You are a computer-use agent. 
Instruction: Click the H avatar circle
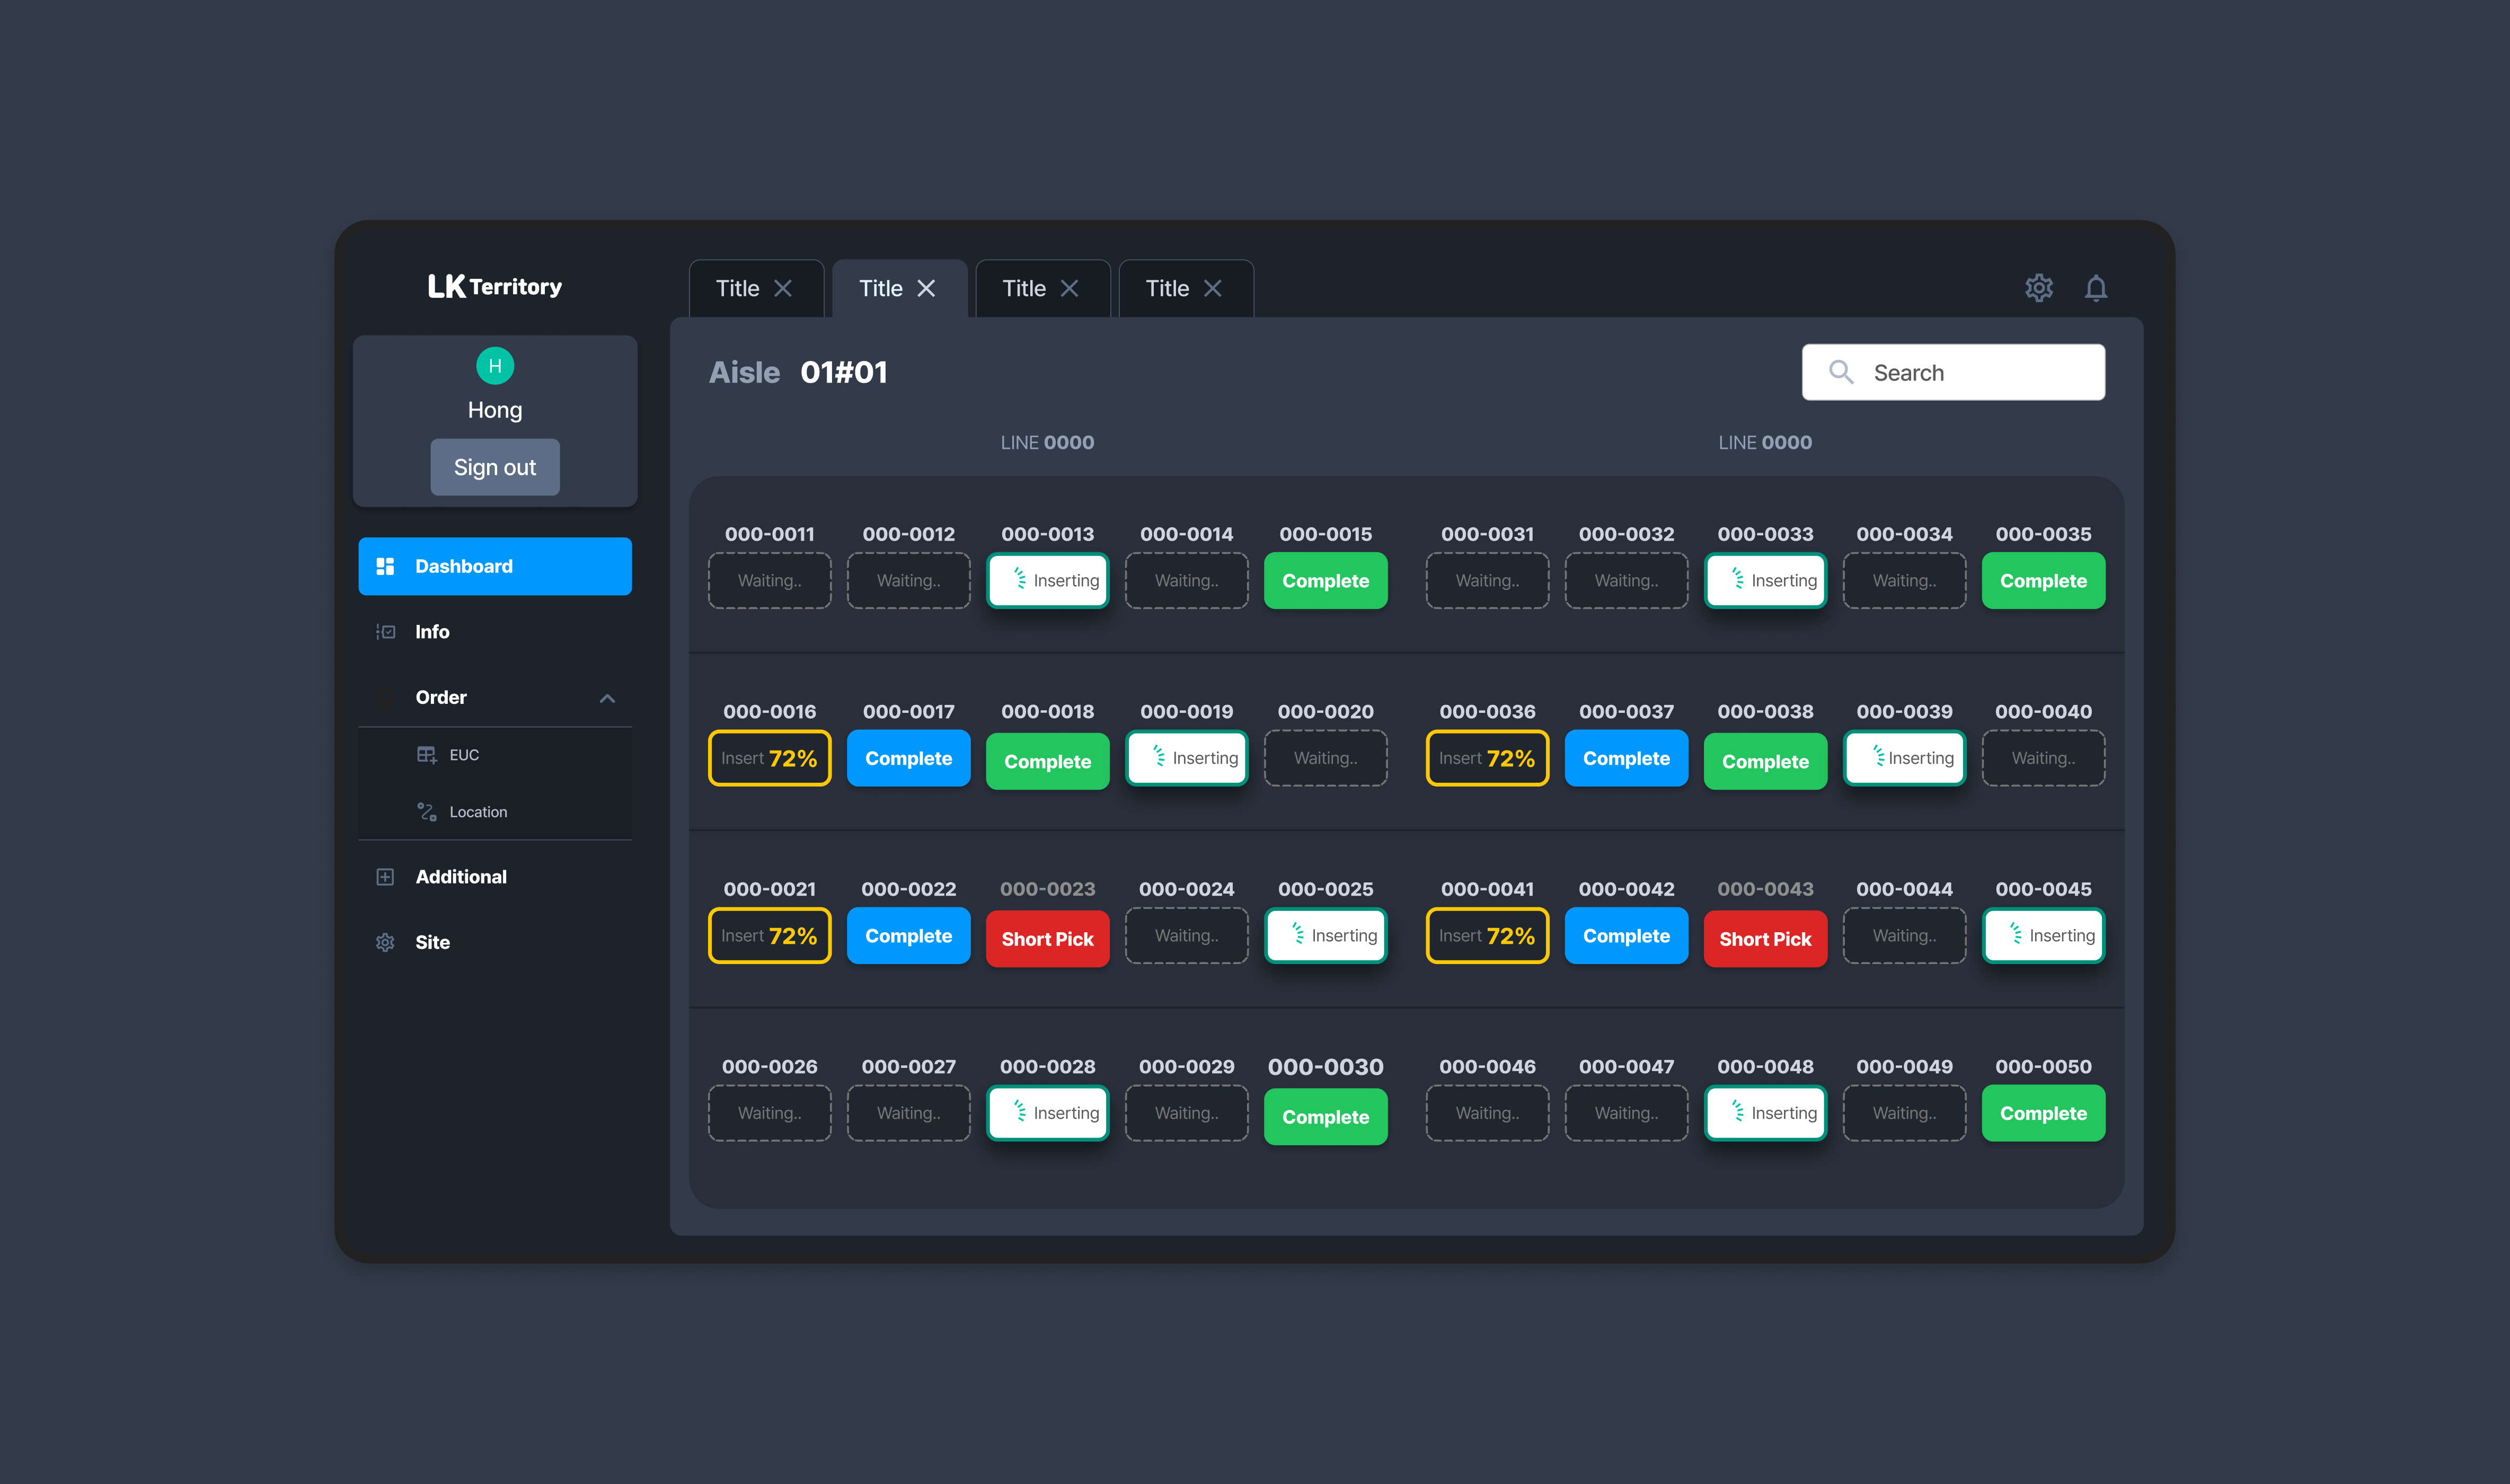click(x=495, y=366)
